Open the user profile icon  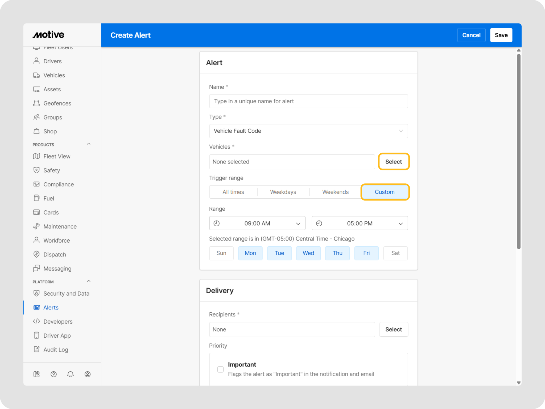point(87,374)
